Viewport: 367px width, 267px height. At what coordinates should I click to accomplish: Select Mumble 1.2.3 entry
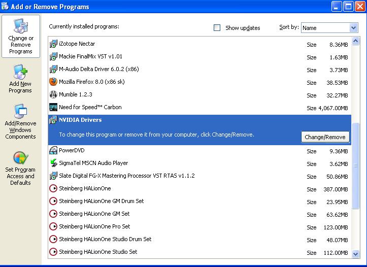199,94
